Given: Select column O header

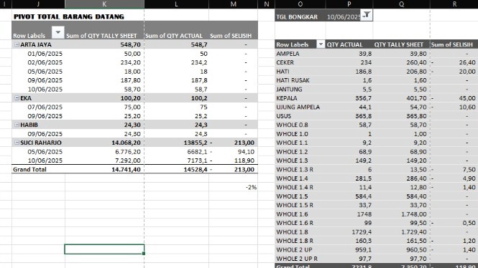Looking at the screenshot, I should pos(300,4).
